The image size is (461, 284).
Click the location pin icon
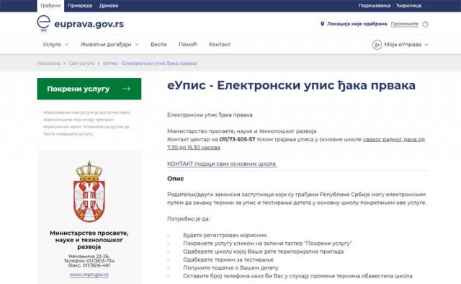[x=322, y=24]
